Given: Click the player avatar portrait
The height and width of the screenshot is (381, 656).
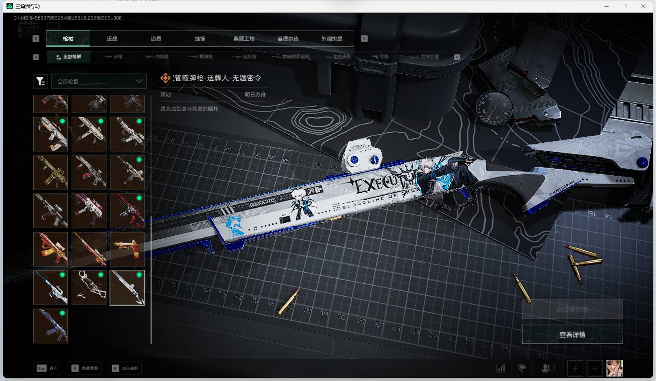Looking at the screenshot, I should [x=614, y=368].
